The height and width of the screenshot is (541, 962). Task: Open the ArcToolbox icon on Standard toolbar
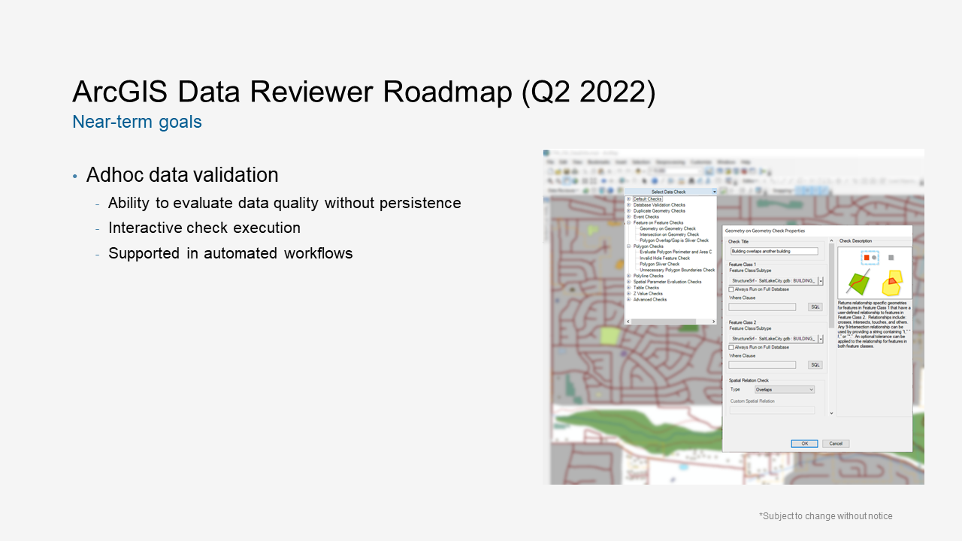tap(743, 171)
